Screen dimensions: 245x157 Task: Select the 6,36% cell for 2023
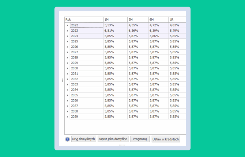click(138, 31)
